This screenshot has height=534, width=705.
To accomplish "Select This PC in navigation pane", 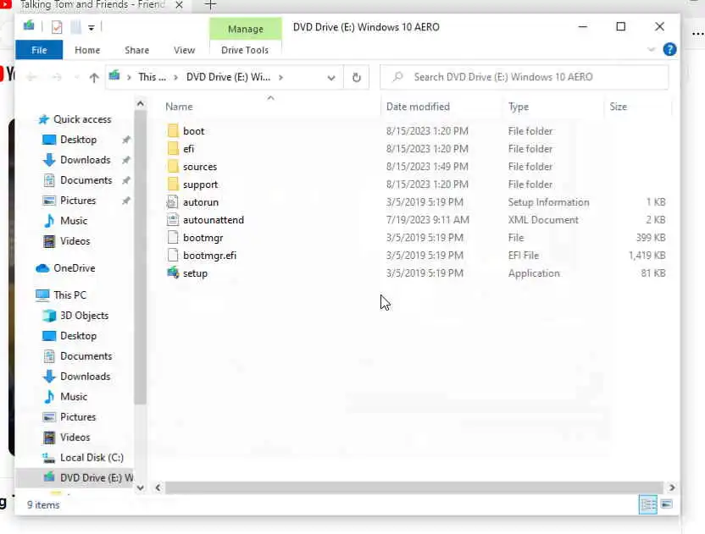I will [x=69, y=295].
